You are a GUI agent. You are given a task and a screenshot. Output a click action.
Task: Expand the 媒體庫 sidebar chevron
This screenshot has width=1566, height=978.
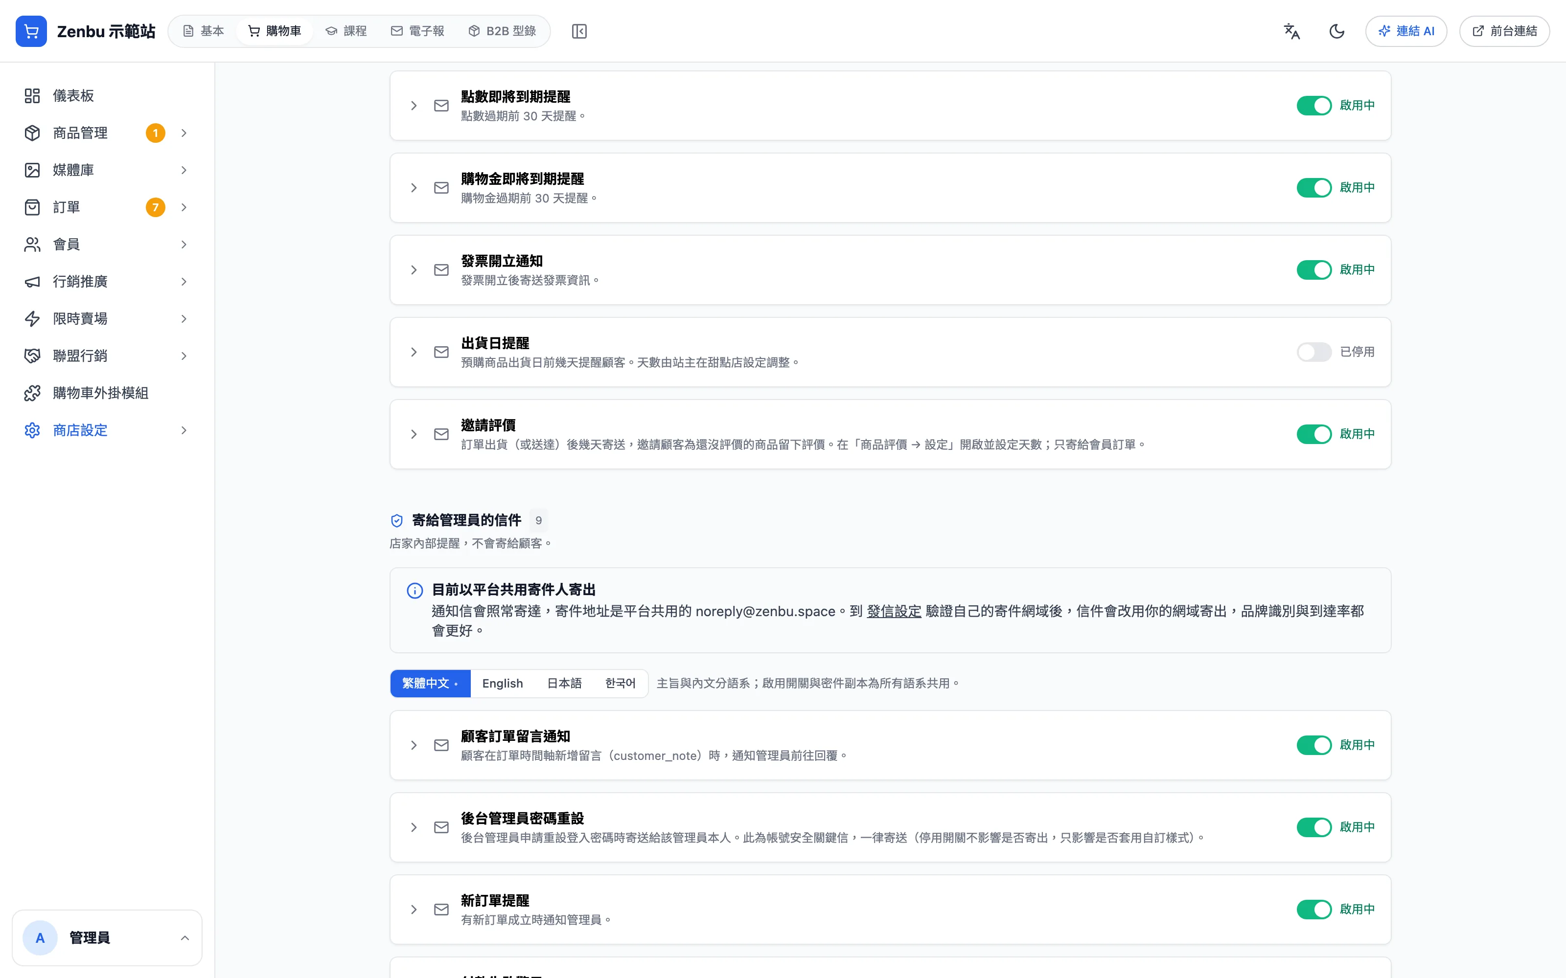[184, 170]
